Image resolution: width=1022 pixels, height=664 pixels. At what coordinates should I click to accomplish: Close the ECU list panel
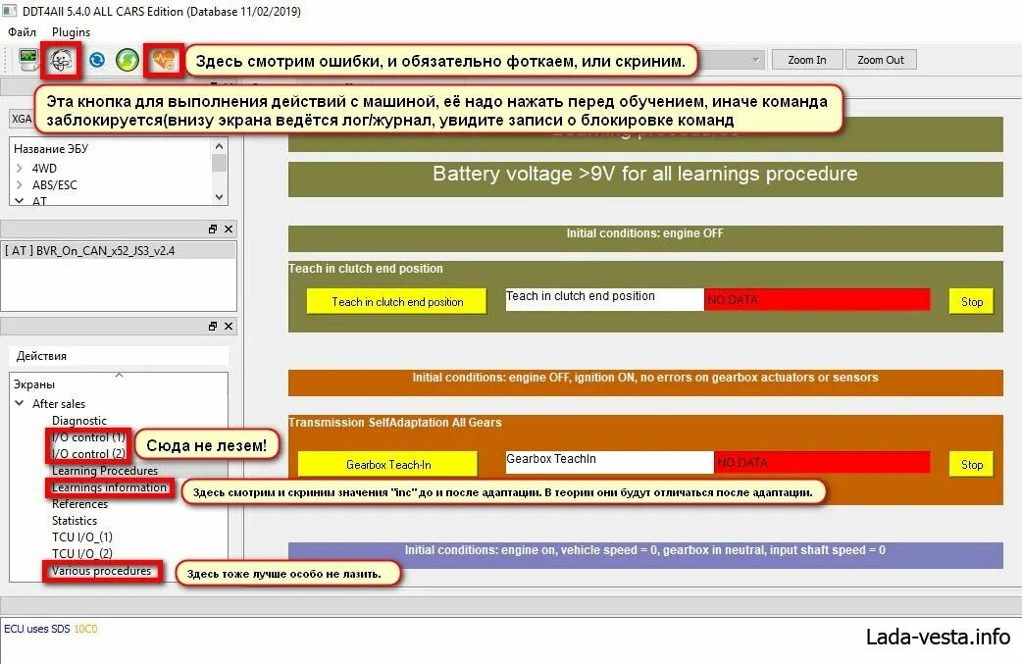click(229, 229)
